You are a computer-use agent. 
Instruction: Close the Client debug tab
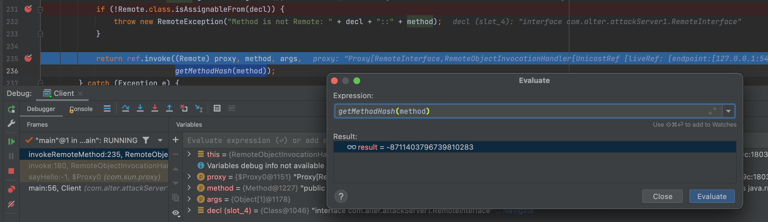[x=80, y=94]
